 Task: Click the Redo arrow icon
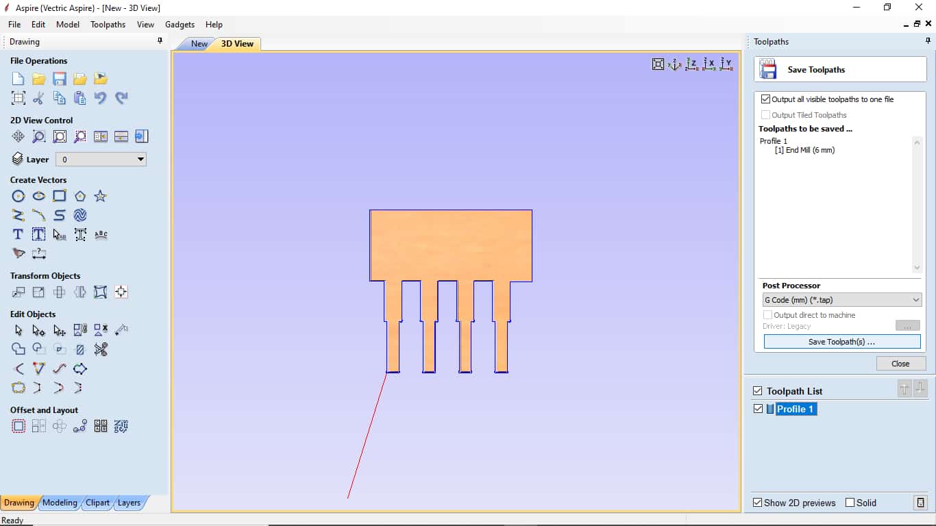[x=121, y=98]
